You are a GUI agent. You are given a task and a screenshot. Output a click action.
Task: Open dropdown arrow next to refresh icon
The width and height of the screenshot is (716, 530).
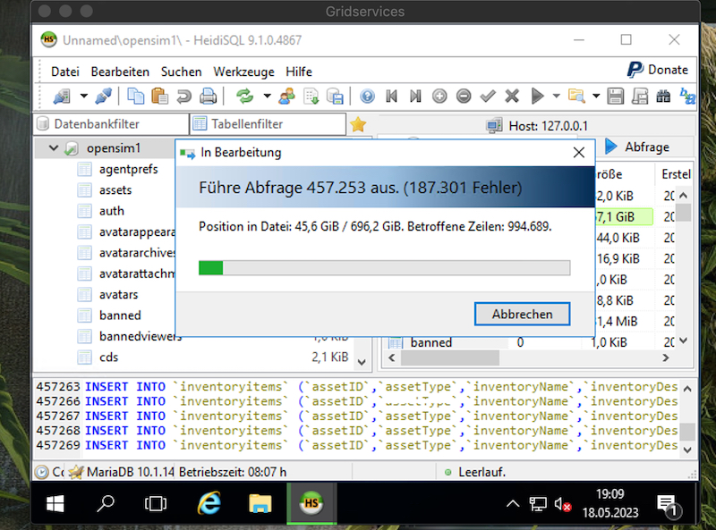(266, 97)
